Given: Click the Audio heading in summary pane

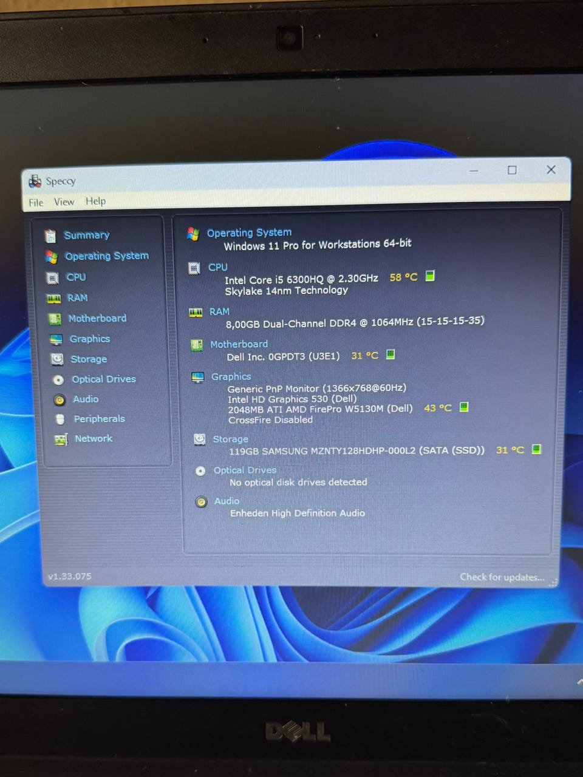Looking at the screenshot, I should coord(227,501).
